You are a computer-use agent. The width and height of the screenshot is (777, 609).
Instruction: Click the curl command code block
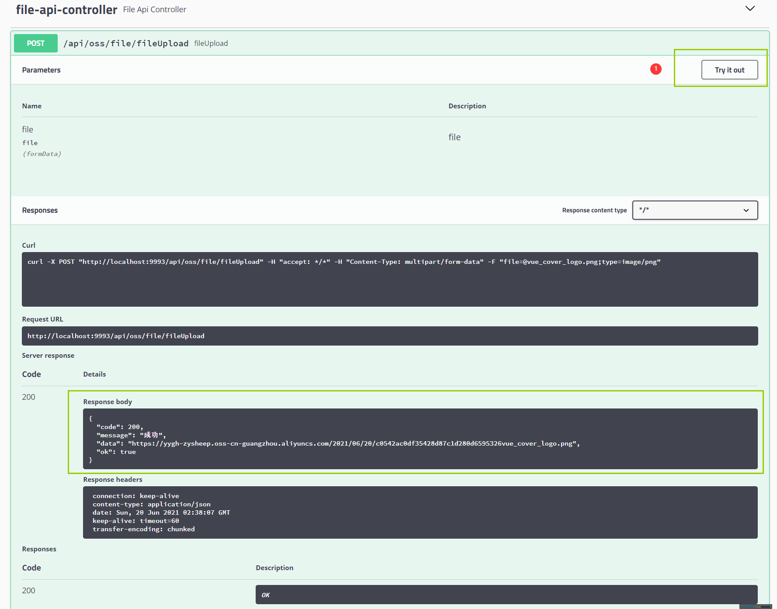390,279
